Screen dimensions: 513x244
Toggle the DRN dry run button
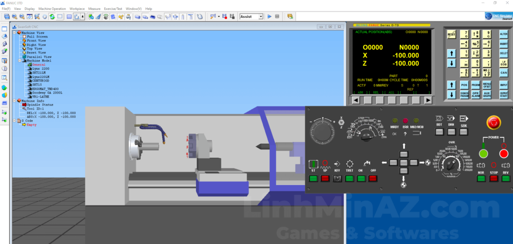coord(451,131)
